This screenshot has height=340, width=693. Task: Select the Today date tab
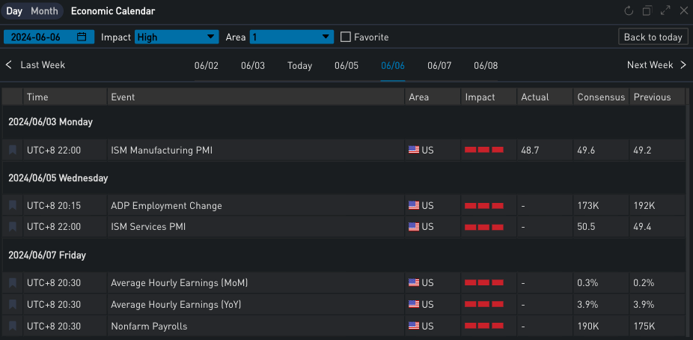[x=299, y=66]
